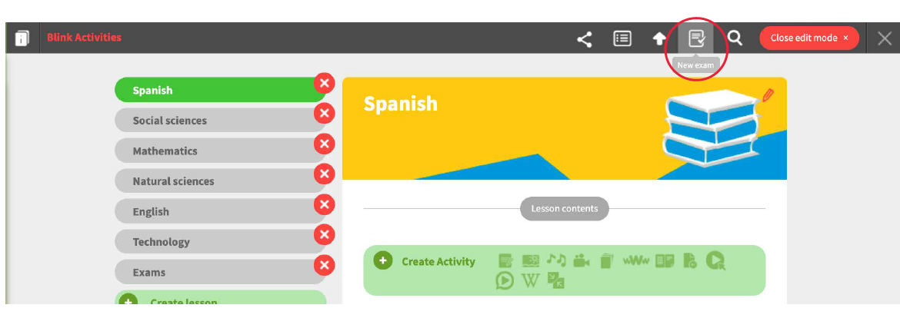Select the music notes audio activity icon
This screenshot has width=900, height=318.
pyautogui.click(x=555, y=260)
